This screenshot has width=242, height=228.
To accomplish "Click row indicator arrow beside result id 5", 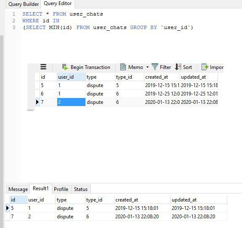I will click(8, 208).
